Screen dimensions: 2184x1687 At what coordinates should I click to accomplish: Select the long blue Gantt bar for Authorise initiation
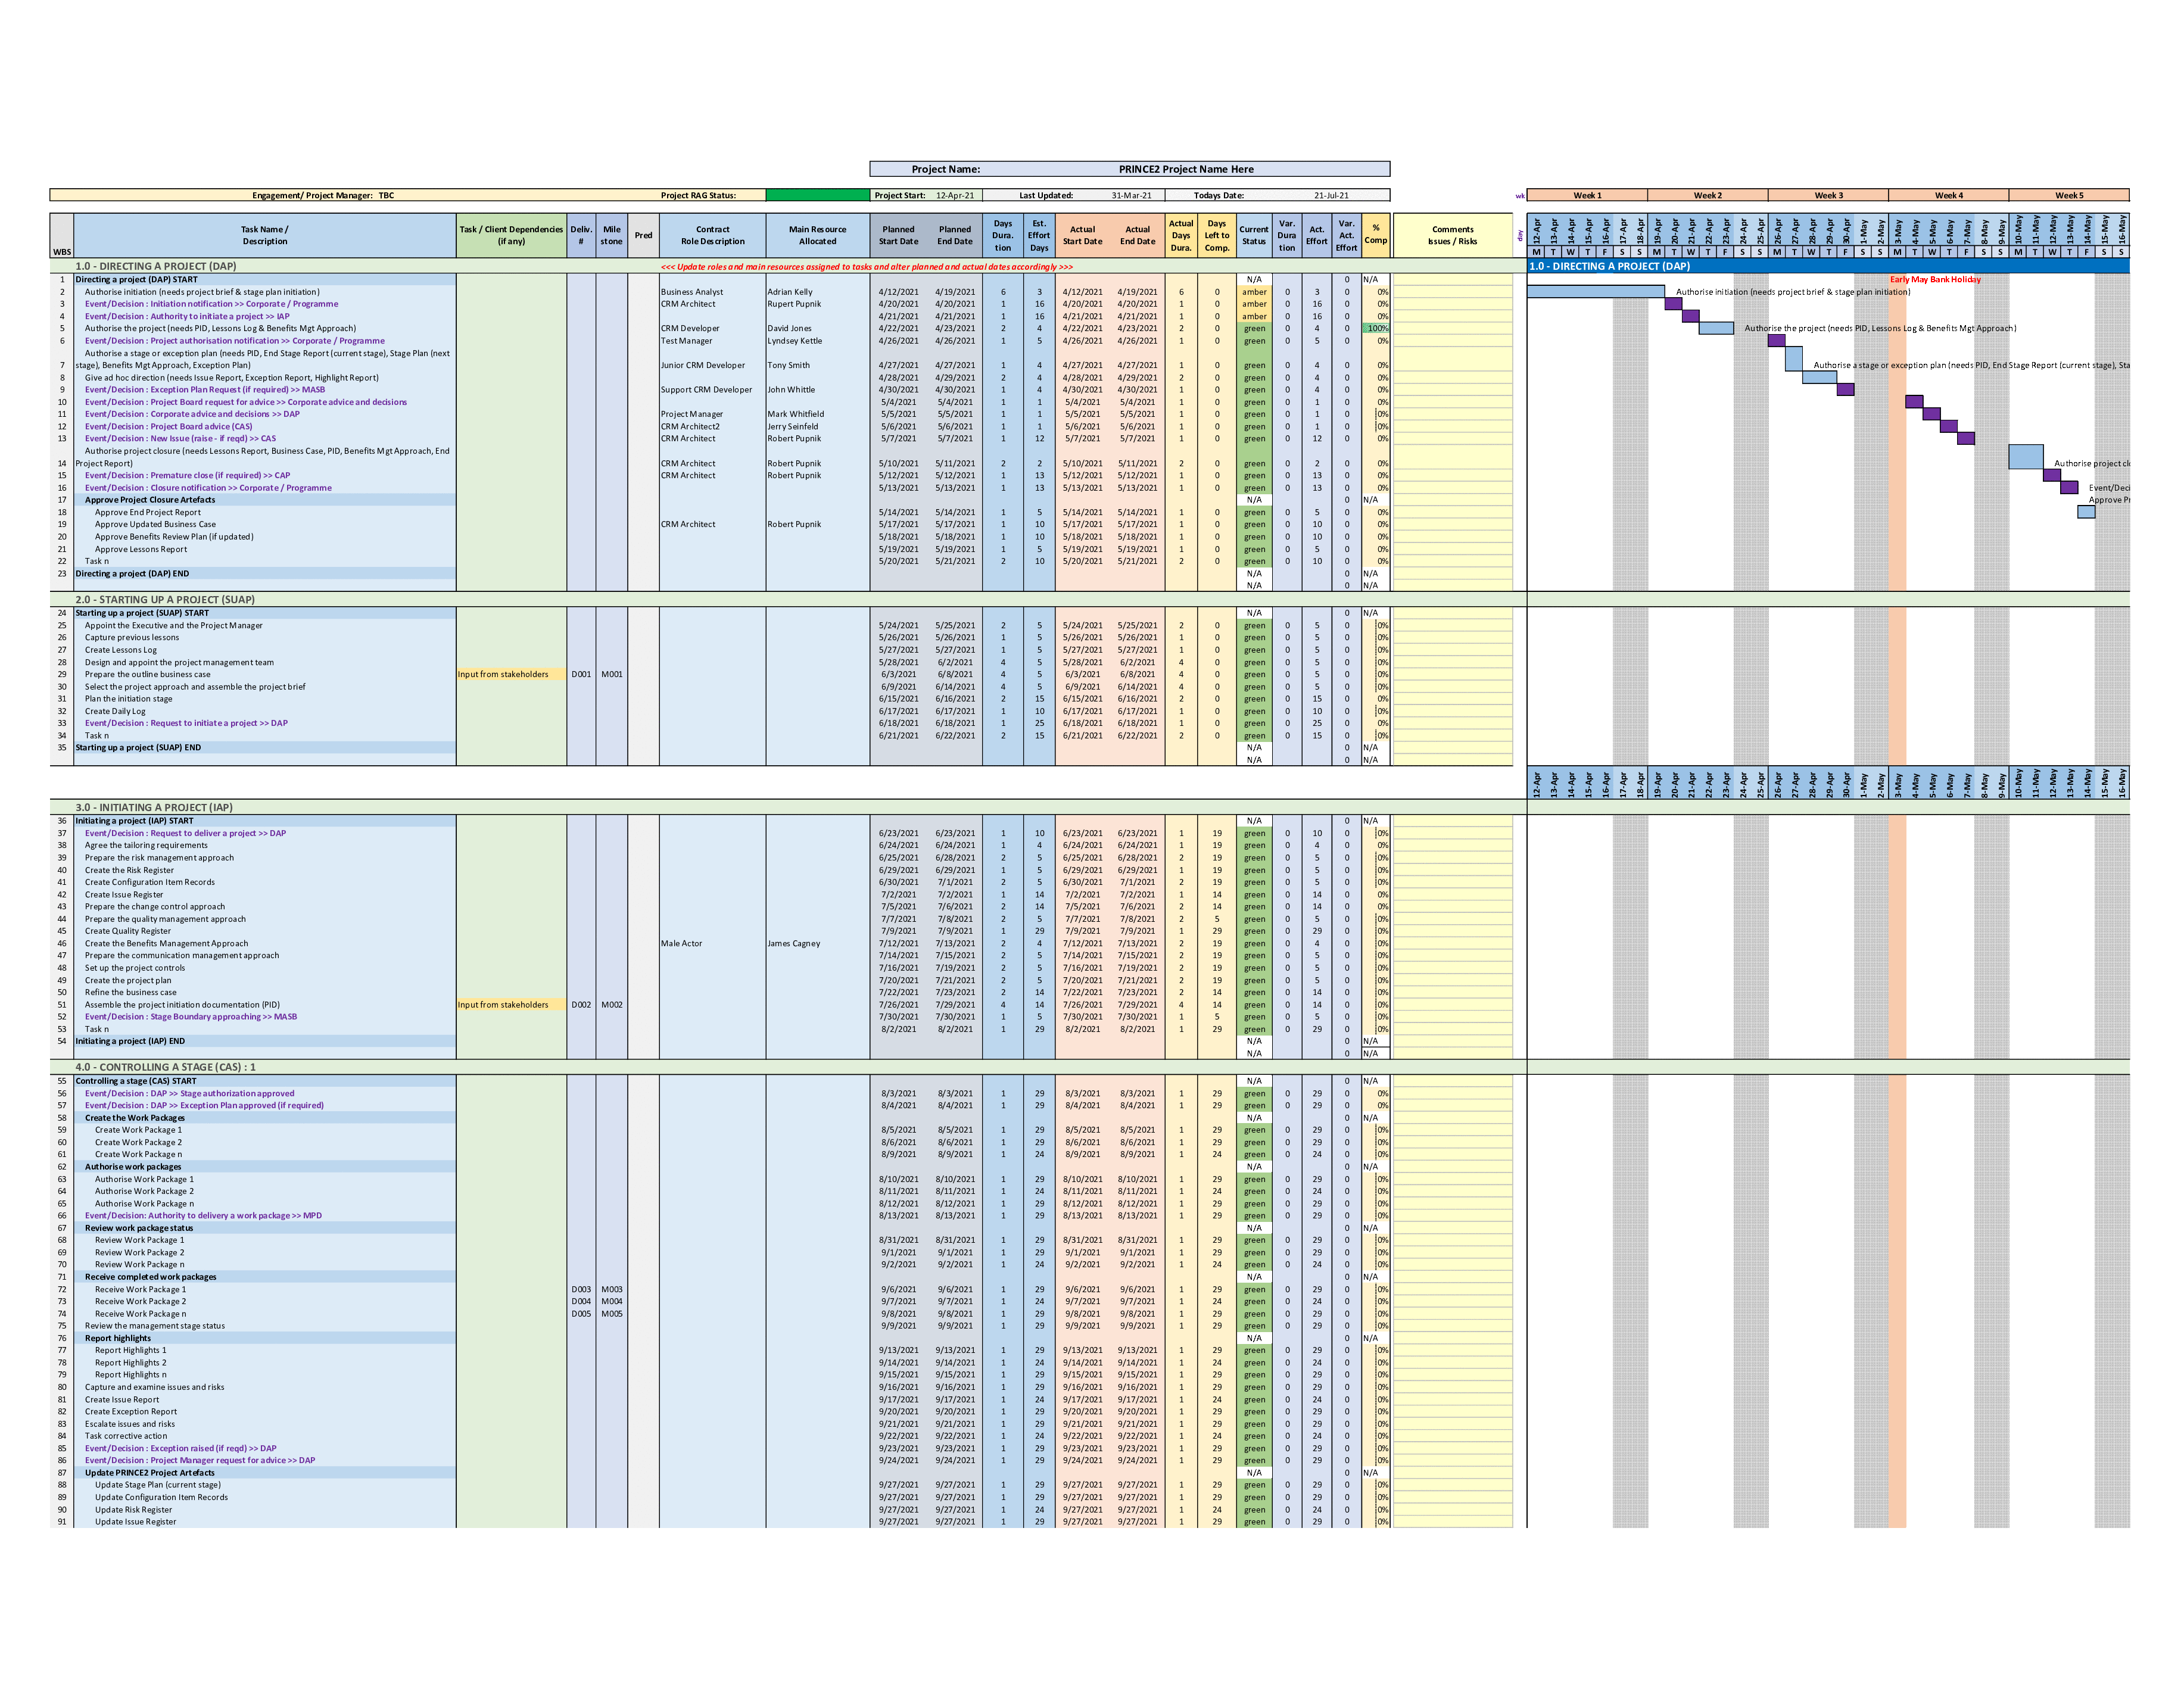coord(1596,291)
